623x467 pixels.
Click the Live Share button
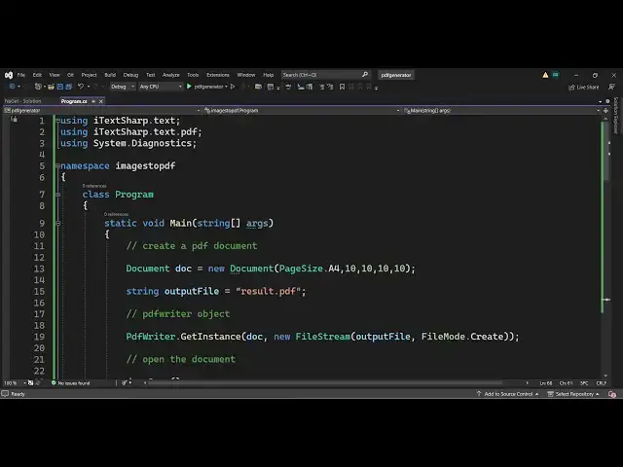[584, 87]
